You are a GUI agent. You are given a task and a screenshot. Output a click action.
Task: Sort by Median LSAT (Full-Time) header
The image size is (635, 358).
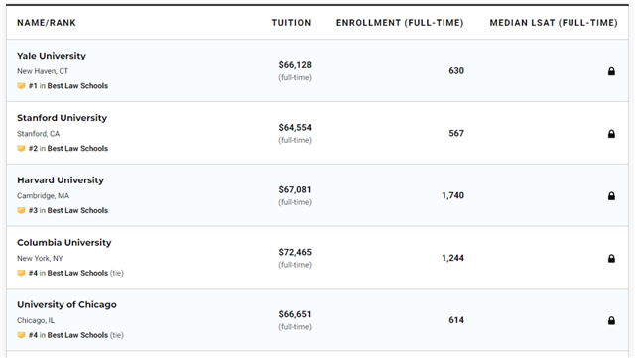(x=554, y=23)
